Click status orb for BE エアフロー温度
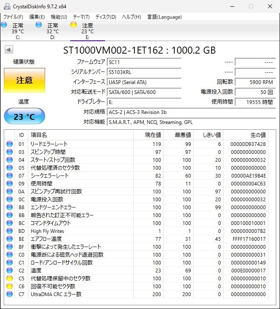280x309 pixels. coord(10,239)
